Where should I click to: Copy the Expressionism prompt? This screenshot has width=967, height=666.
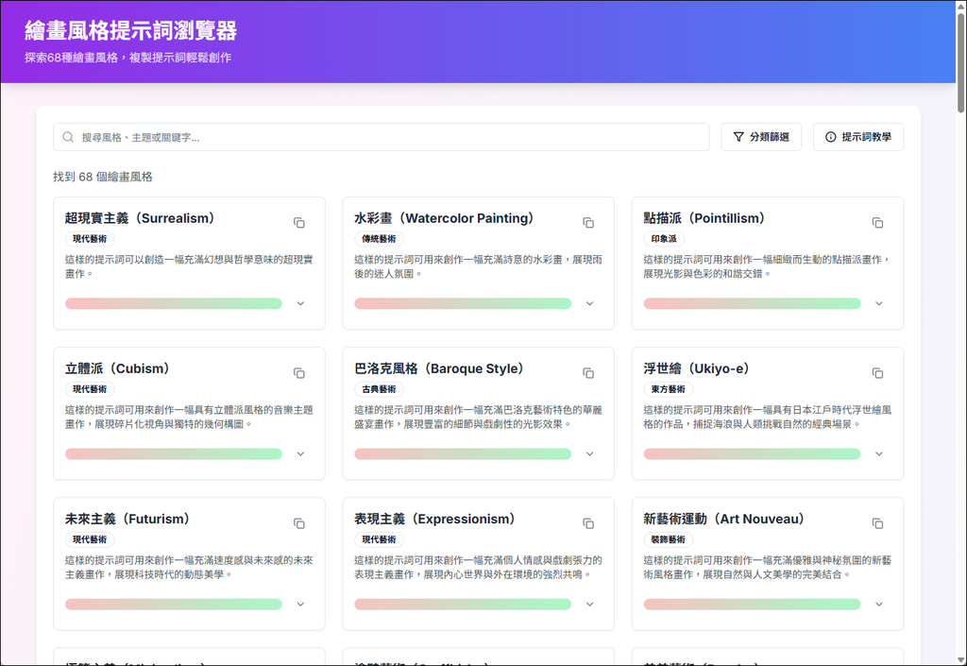[588, 523]
